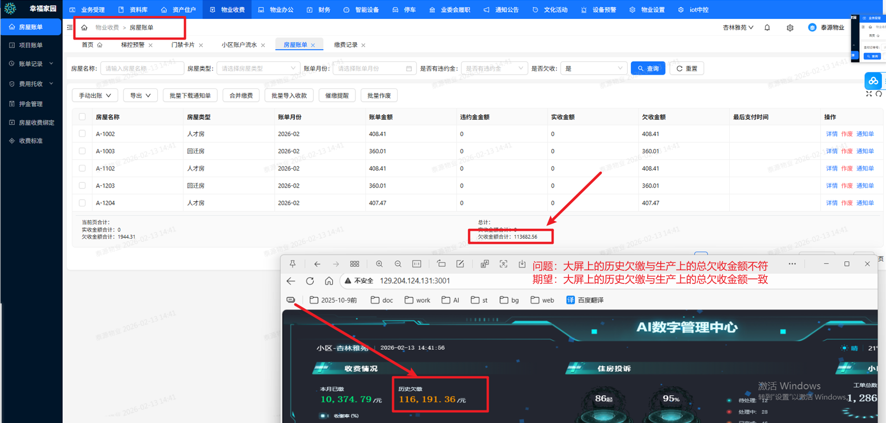Image resolution: width=886 pixels, height=423 pixels.
Task: Switch to the 缴费记录 tab
Action: tap(345, 45)
